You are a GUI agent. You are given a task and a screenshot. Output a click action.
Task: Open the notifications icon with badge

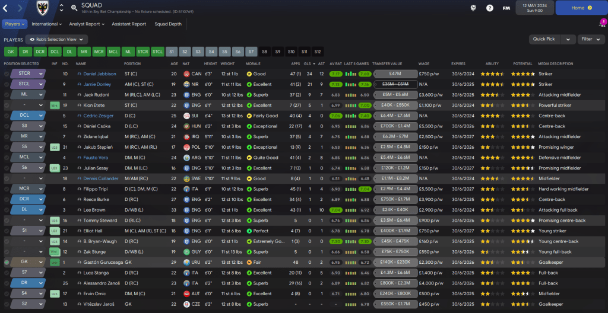(x=602, y=24)
